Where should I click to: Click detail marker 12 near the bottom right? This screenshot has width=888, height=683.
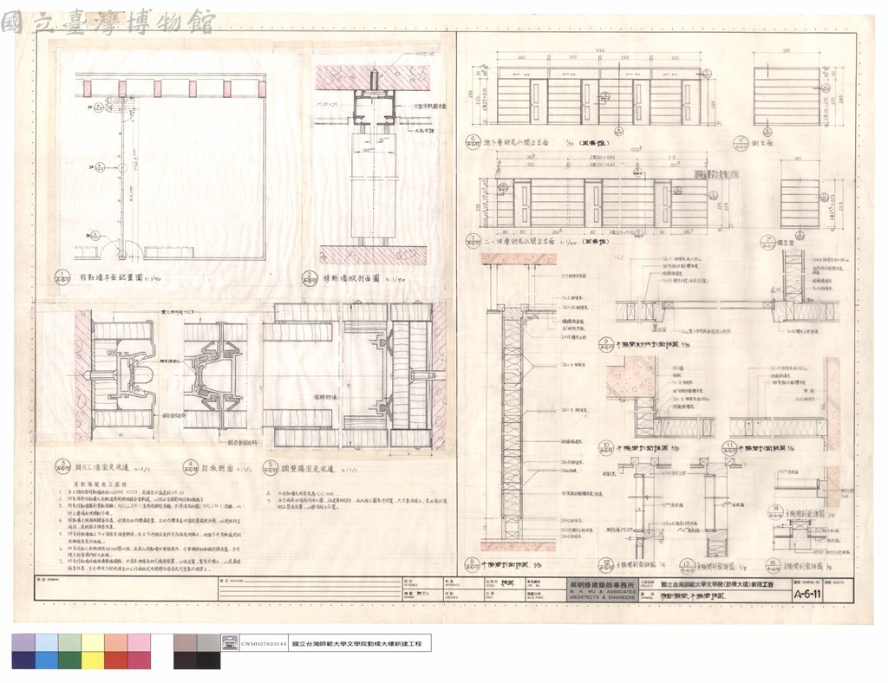click(606, 565)
